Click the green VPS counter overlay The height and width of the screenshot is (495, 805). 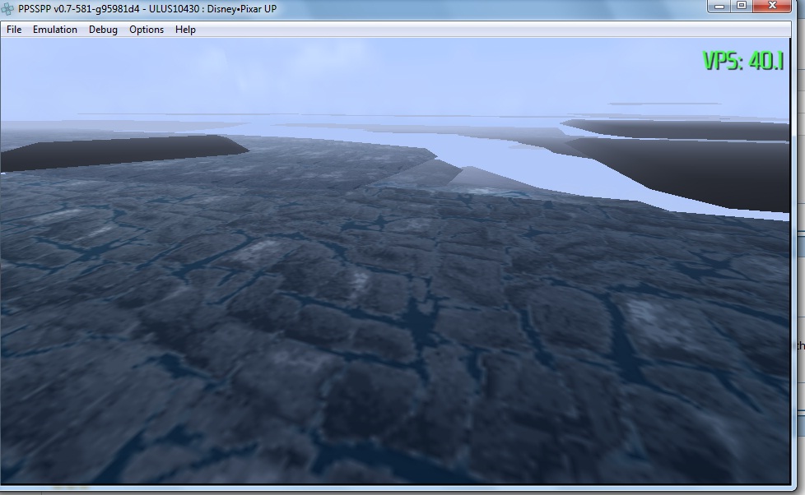point(742,61)
